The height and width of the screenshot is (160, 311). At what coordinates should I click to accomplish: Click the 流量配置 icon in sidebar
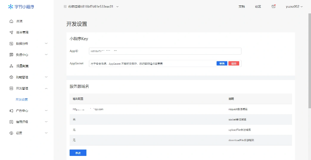coord(11,66)
